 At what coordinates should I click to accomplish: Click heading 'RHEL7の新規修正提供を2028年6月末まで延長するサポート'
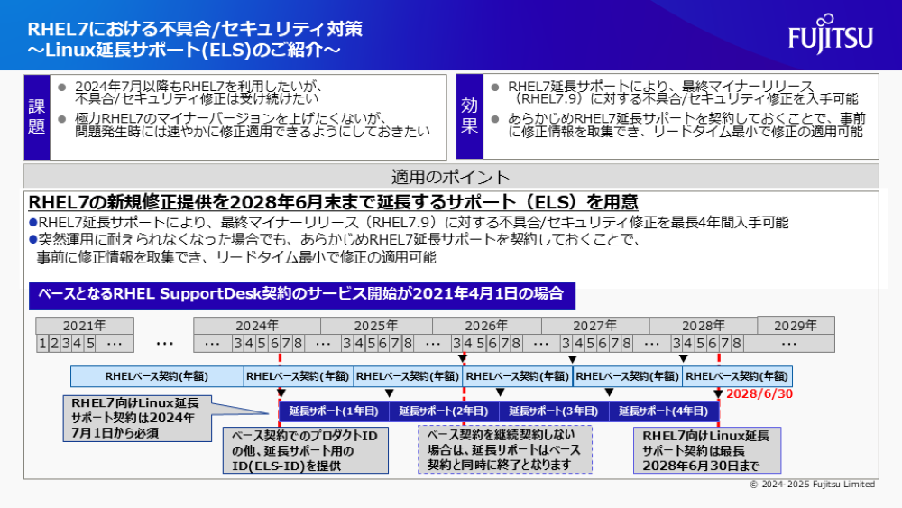point(333,202)
